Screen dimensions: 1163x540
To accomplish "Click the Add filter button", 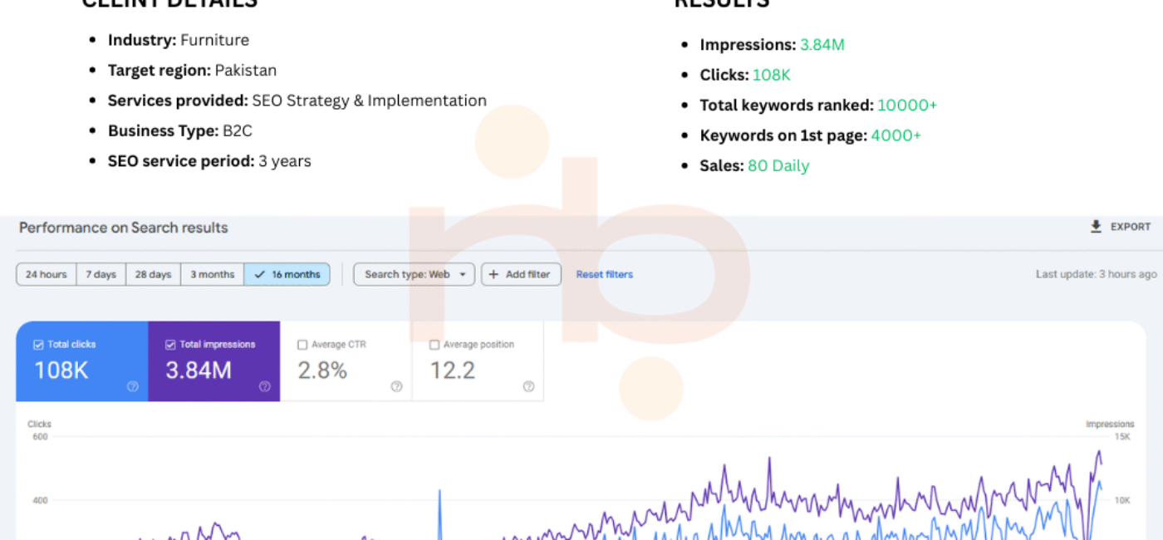I will (x=521, y=274).
